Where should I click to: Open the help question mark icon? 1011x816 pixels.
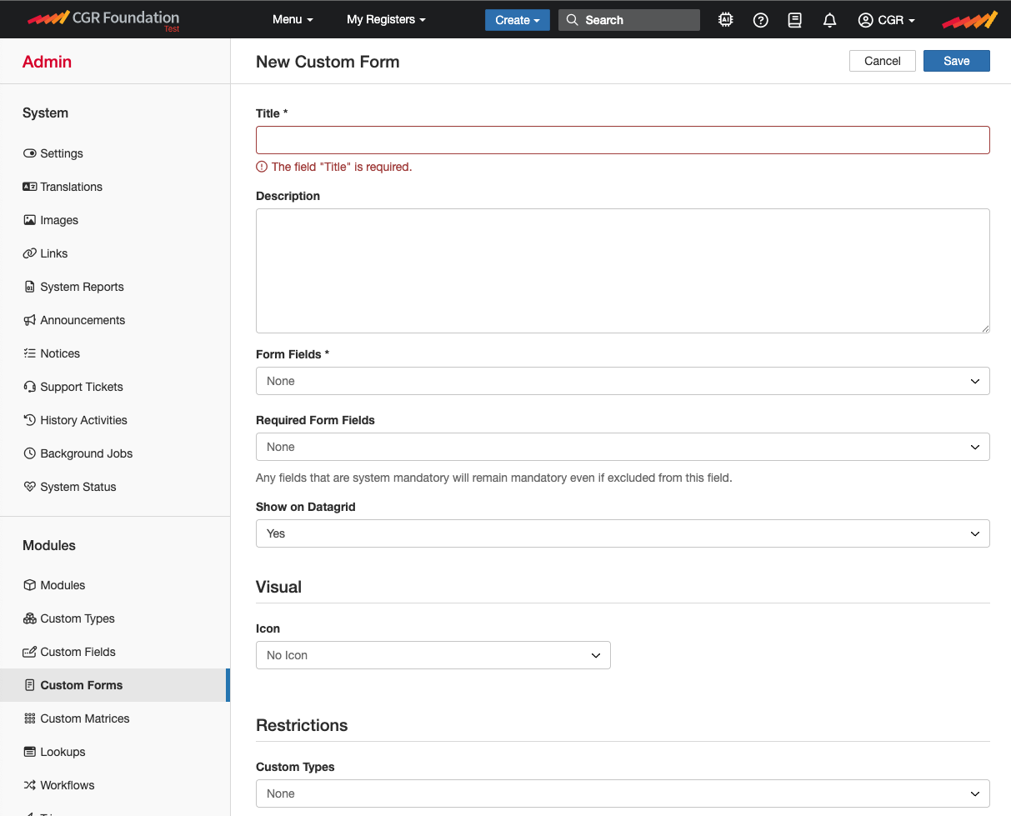click(x=760, y=20)
